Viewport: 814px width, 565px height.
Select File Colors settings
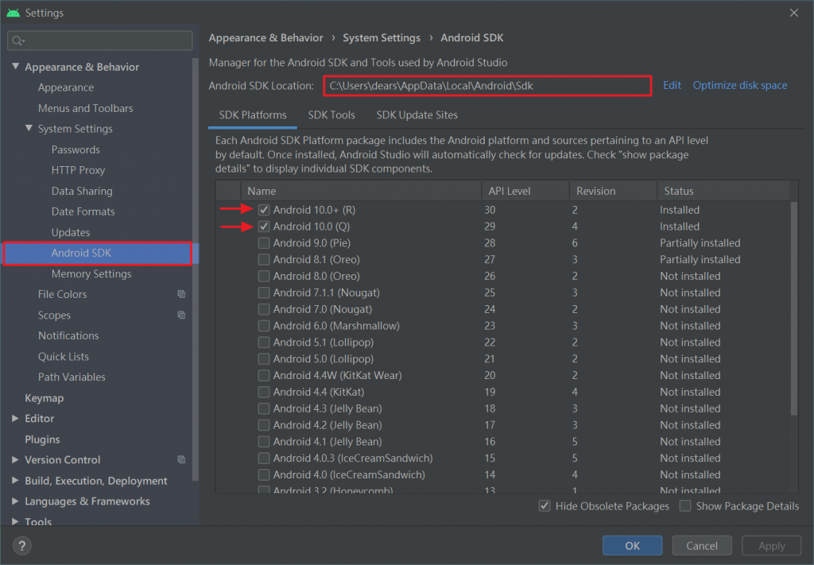point(62,294)
